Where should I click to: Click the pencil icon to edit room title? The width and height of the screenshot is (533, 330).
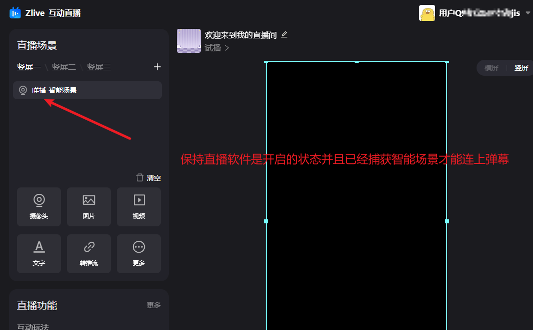(284, 34)
